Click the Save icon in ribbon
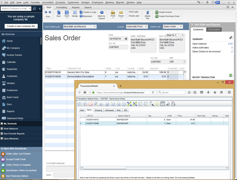 [x=67, y=12]
